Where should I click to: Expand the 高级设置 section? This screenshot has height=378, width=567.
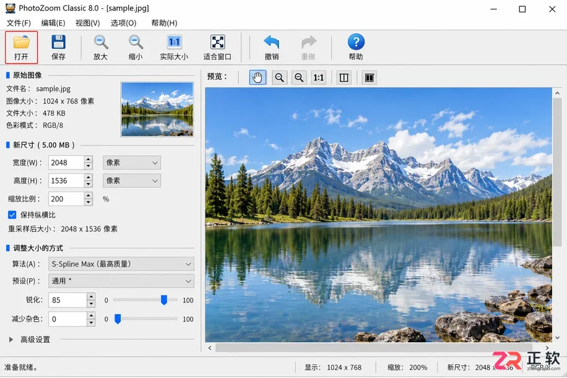coord(11,340)
